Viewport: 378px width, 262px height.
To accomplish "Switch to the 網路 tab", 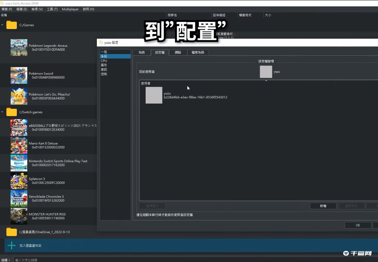I will pyautogui.click(x=178, y=52).
